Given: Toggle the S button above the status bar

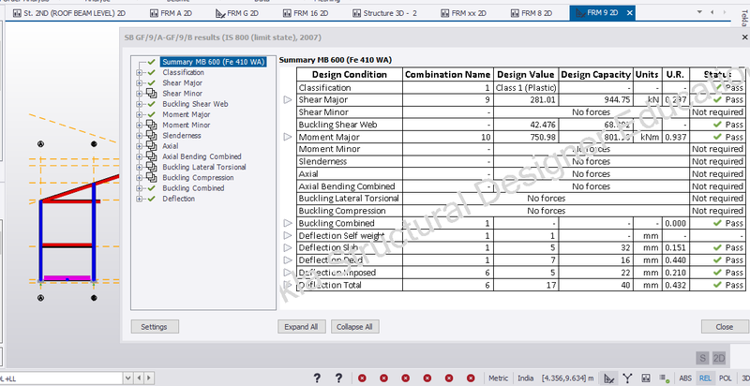Looking at the screenshot, I should pyautogui.click(x=702, y=358).
